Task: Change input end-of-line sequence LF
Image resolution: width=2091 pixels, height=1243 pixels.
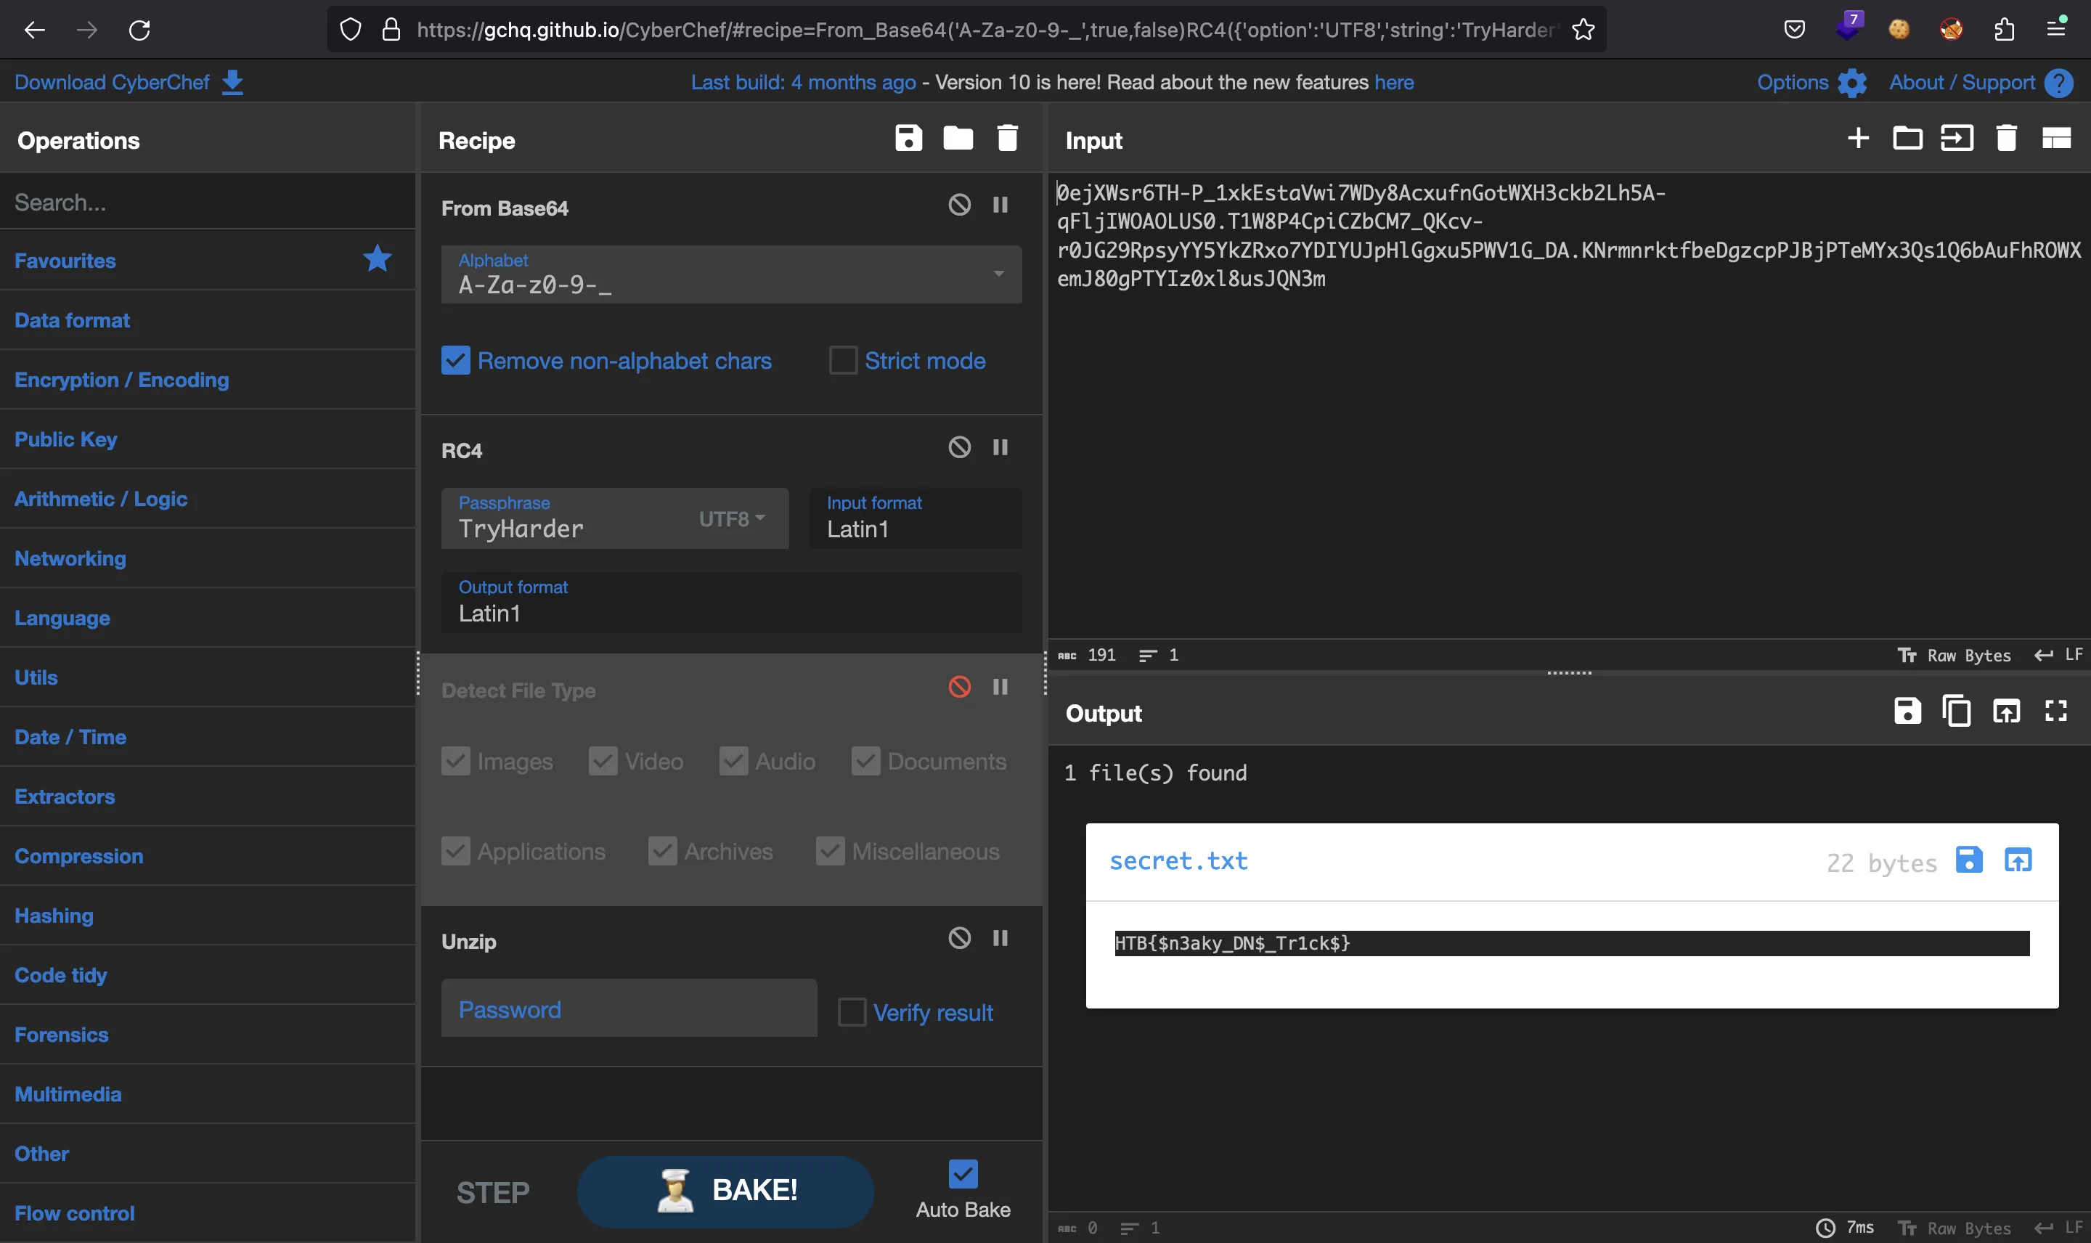Action: pyautogui.click(x=2058, y=655)
